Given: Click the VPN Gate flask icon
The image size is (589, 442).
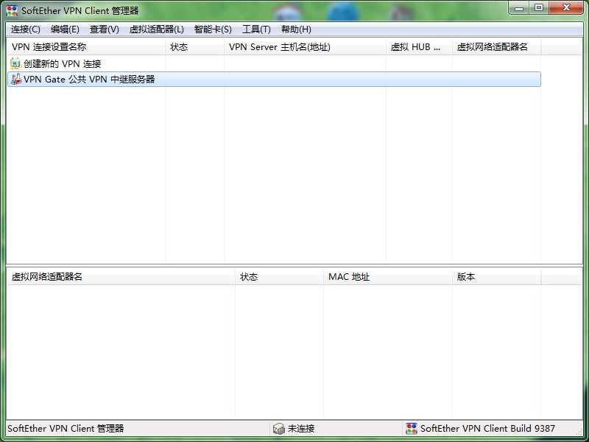Looking at the screenshot, I should pyautogui.click(x=15, y=79).
